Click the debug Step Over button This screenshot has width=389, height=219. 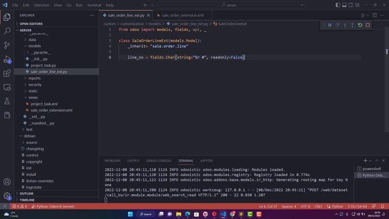(x=337, y=25)
